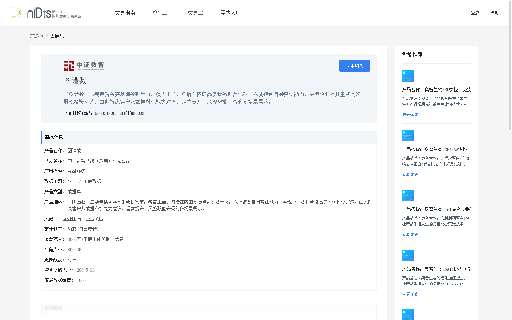
Task: Click product name 奥普生物CRP+SAA快检
Action: pos(436,149)
